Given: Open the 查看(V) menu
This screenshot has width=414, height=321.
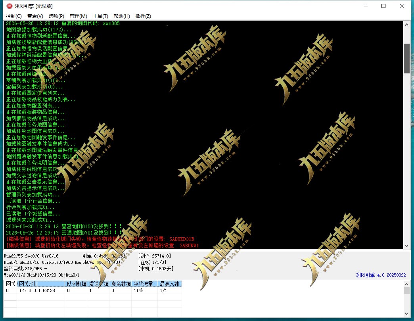Looking at the screenshot, I should click(x=35, y=16).
